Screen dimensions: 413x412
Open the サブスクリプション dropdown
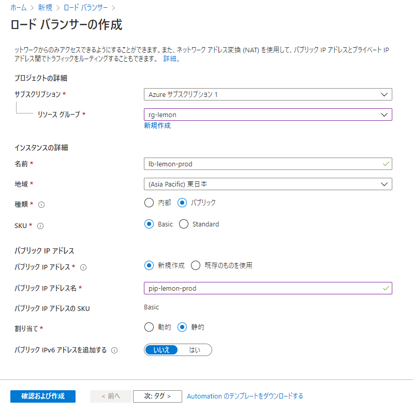[268, 94]
